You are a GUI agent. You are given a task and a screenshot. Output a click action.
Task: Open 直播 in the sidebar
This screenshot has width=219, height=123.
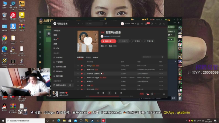[x=55, y=44]
